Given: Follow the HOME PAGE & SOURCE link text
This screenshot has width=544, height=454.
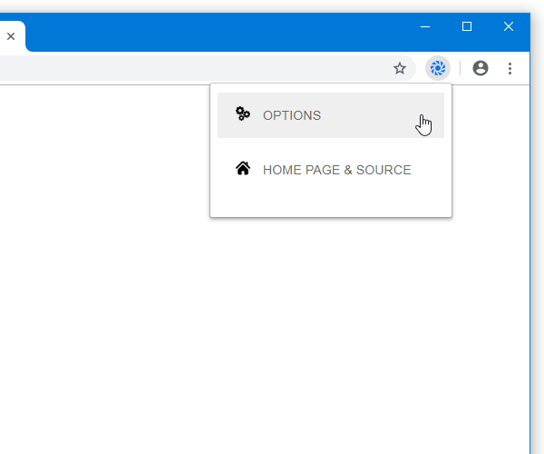Looking at the screenshot, I should [337, 170].
